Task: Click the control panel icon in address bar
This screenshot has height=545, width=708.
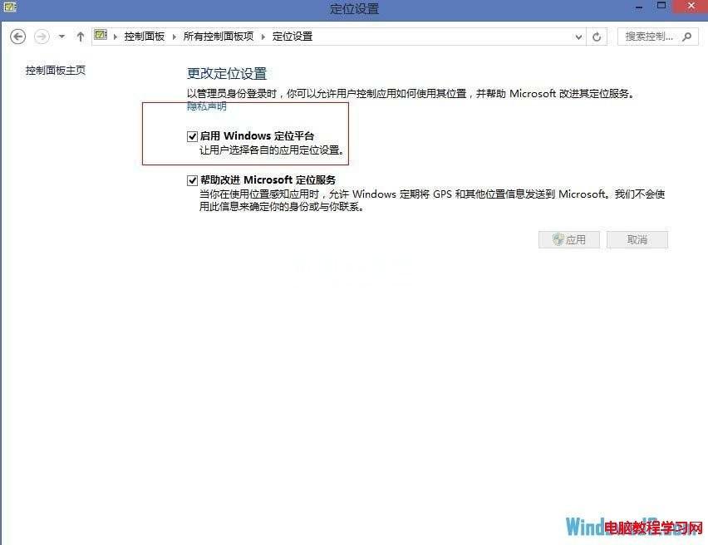Action: [x=101, y=35]
